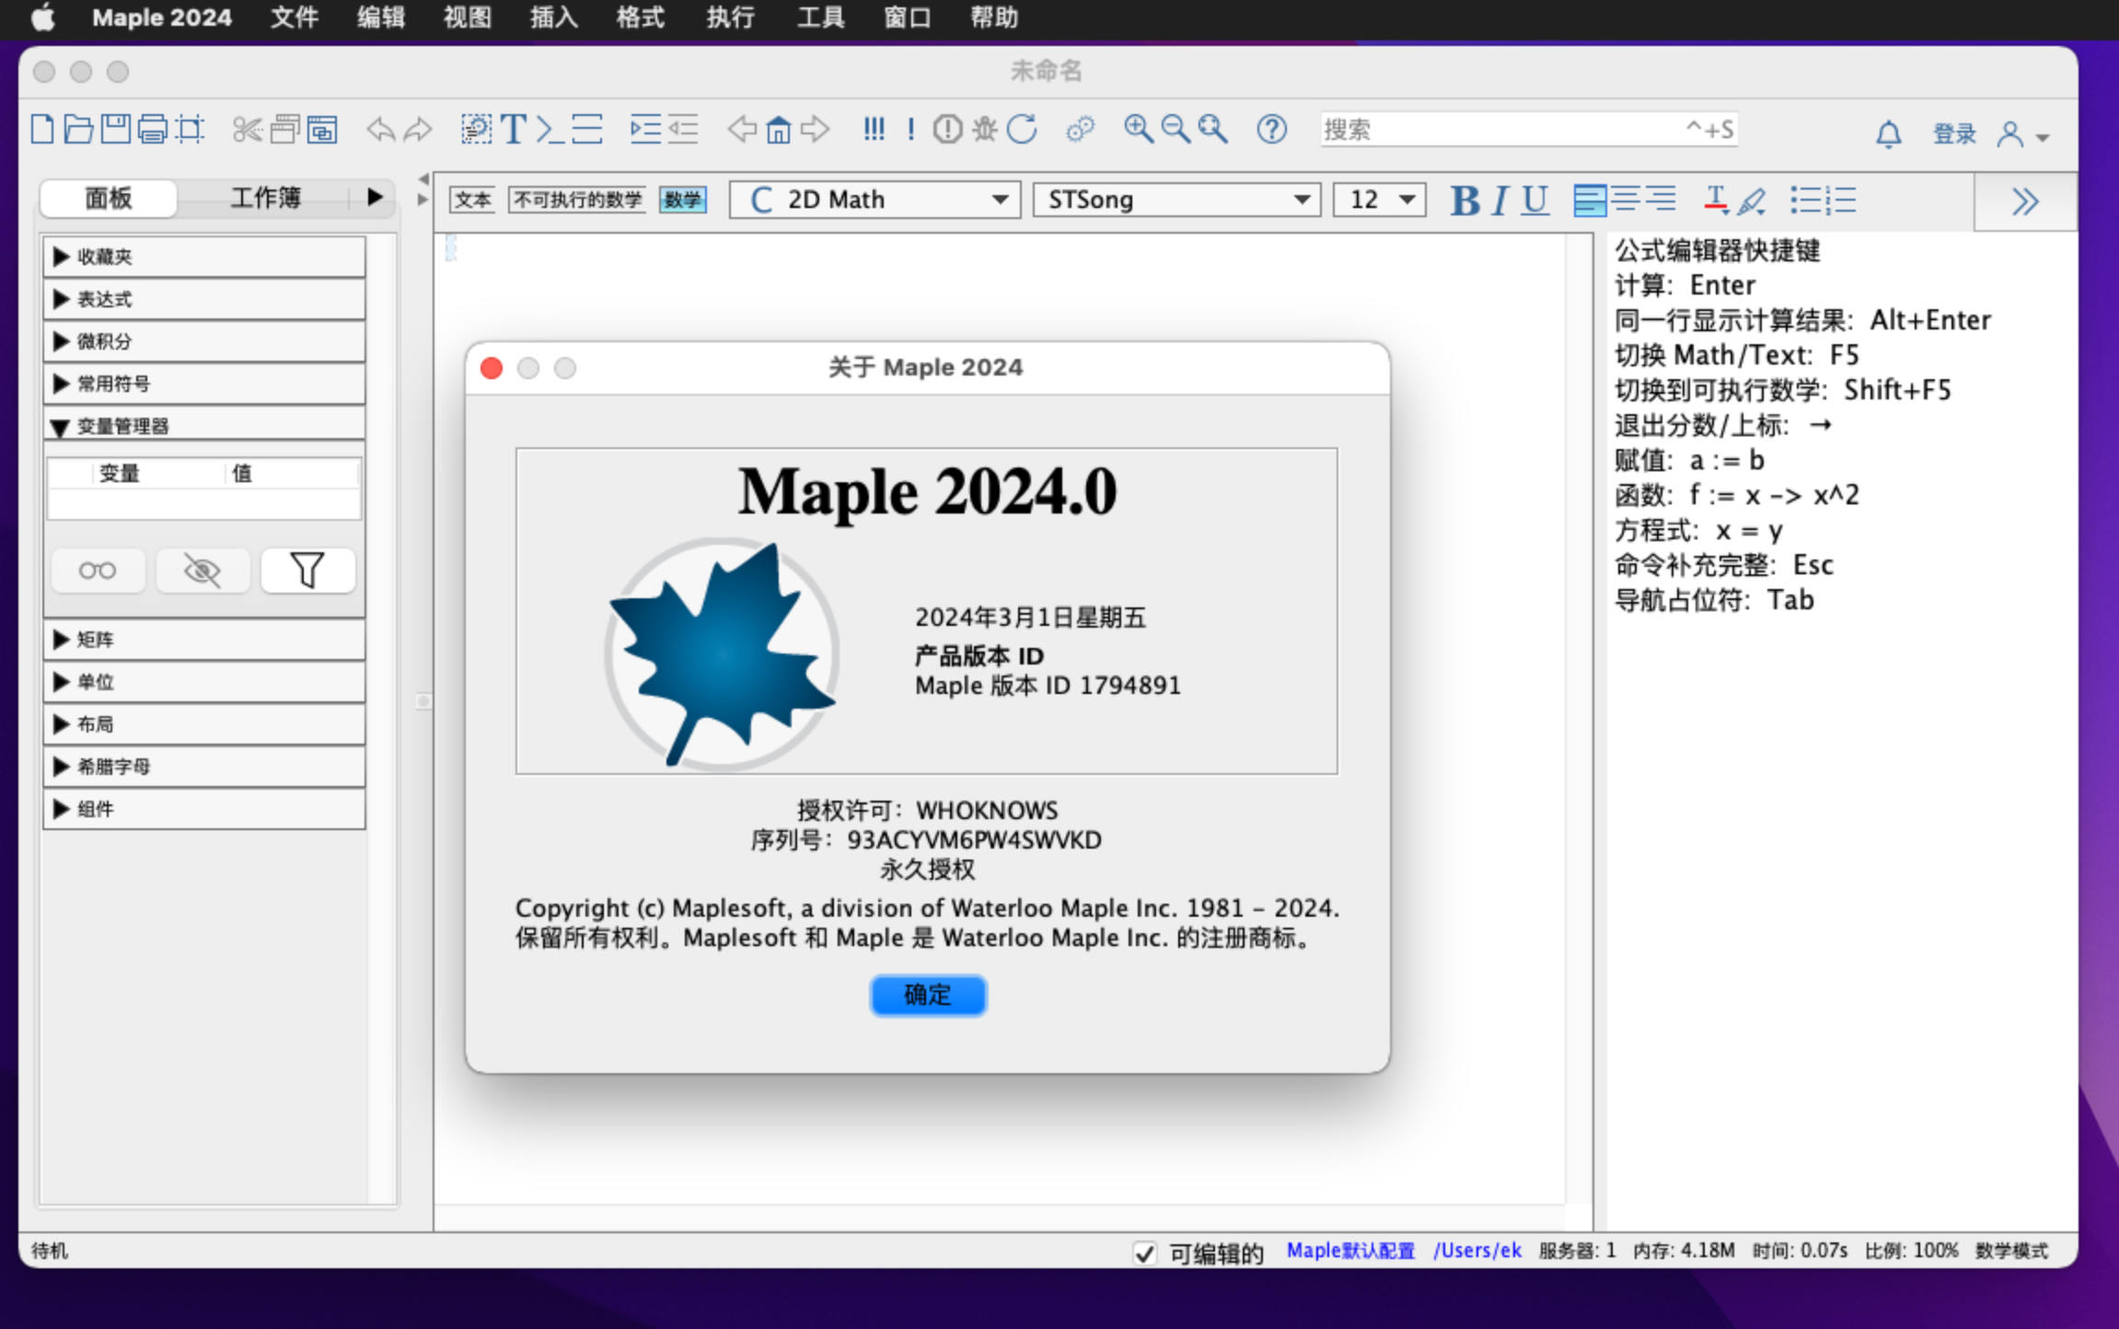Select the 数学 input mode
2119x1329 pixels.
click(683, 200)
